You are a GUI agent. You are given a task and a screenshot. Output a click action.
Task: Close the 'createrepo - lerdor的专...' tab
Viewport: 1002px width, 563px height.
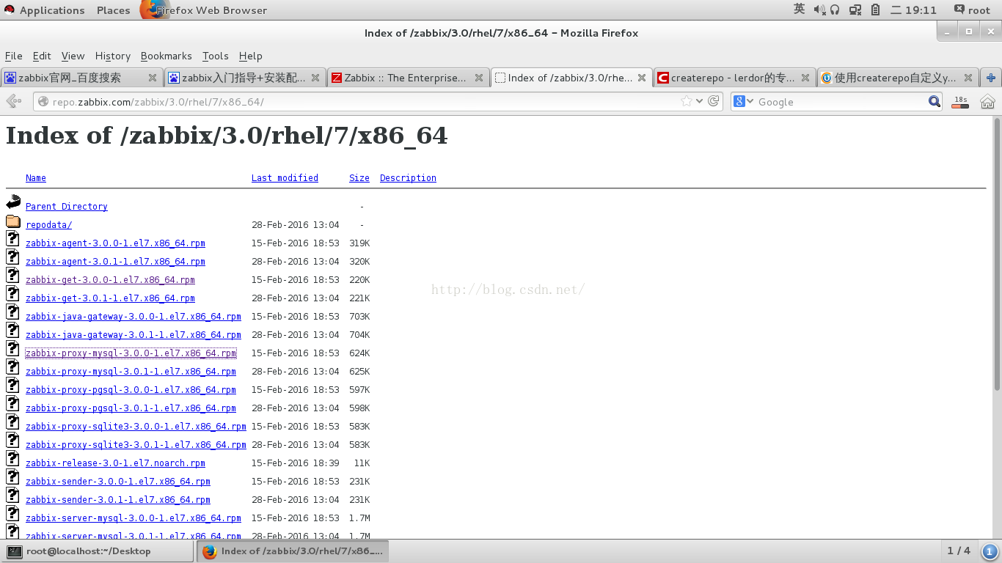pyautogui.click(x=805, y=78)
